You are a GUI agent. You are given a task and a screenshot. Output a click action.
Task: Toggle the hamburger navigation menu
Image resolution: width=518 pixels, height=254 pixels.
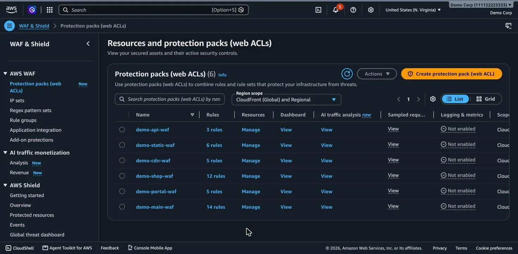(x=10, y=26)
